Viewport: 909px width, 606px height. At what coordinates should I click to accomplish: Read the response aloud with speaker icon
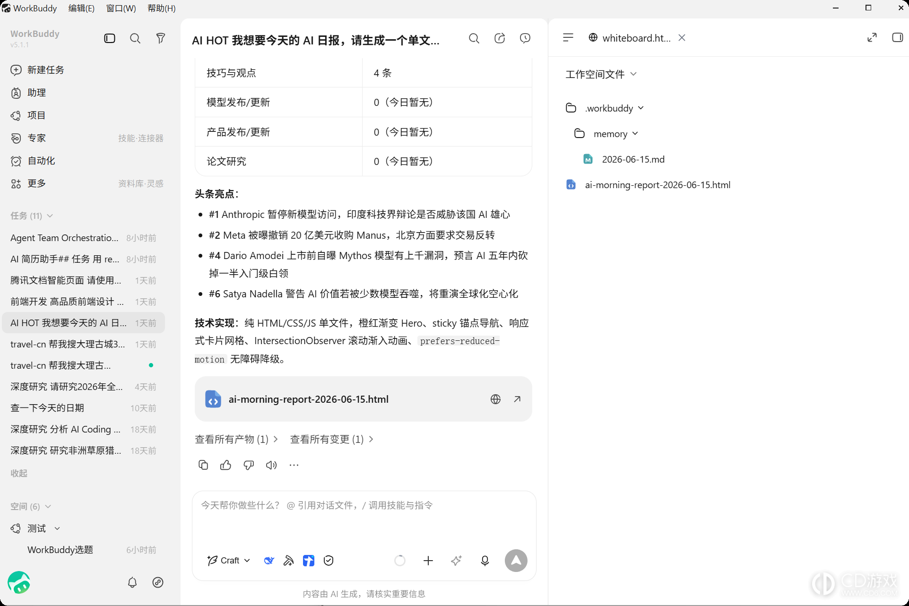click(x=271, y=465)
